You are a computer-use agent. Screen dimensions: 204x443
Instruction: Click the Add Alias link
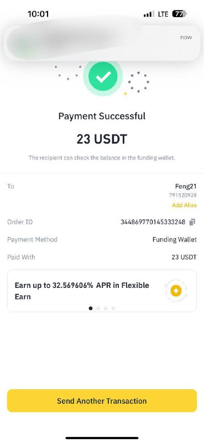click(x=184, y=205)
